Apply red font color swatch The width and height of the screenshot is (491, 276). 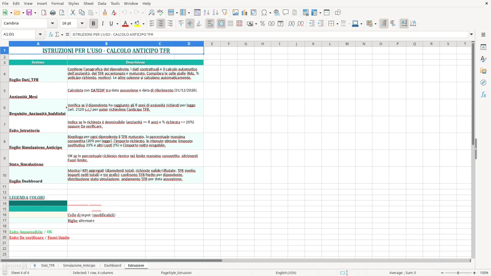(126, 24)
